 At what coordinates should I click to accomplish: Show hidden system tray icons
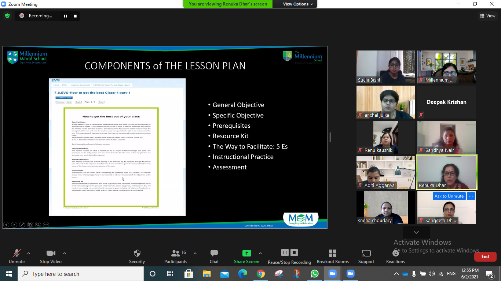point(396,274)
